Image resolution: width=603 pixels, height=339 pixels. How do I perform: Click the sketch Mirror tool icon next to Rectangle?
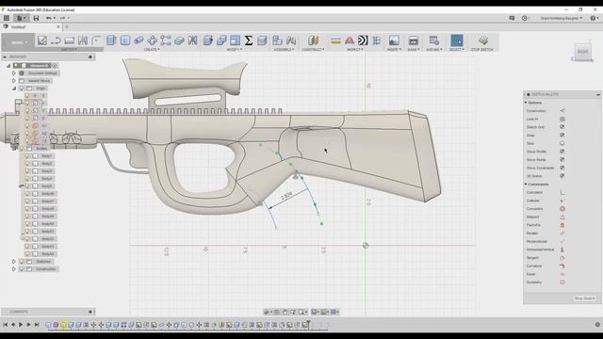(x=83, y=40)
